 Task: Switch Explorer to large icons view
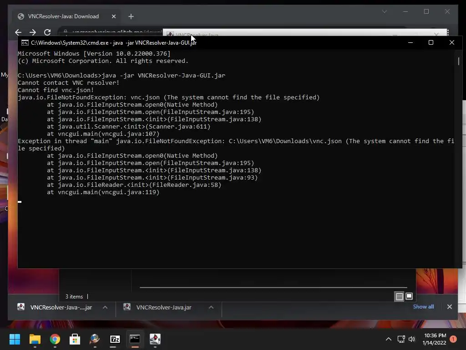click(x=409, y=296)
